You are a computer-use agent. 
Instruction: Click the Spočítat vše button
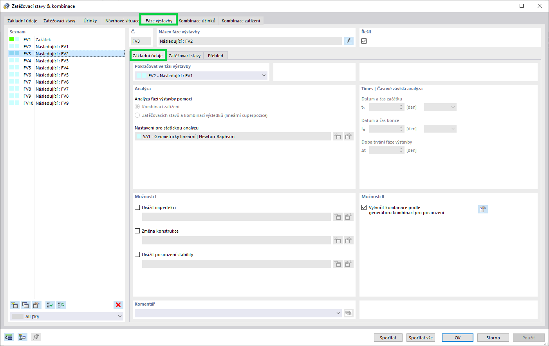[421, 338]
